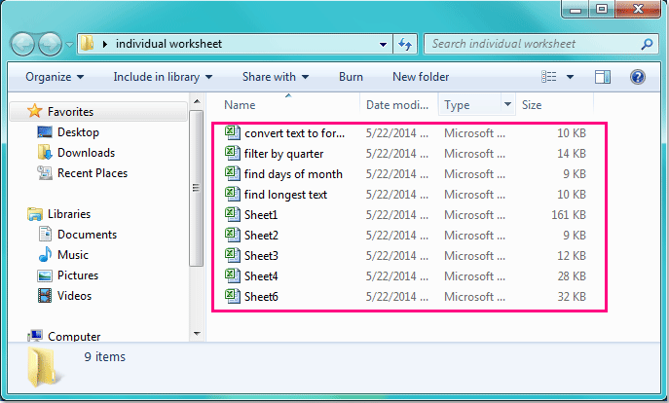Screen dimensions: 669x403
Task: Click the Music library icon
Action: 45,255
